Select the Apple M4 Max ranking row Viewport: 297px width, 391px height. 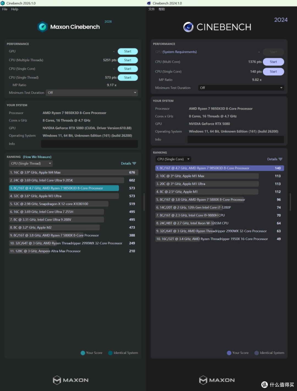73,172
